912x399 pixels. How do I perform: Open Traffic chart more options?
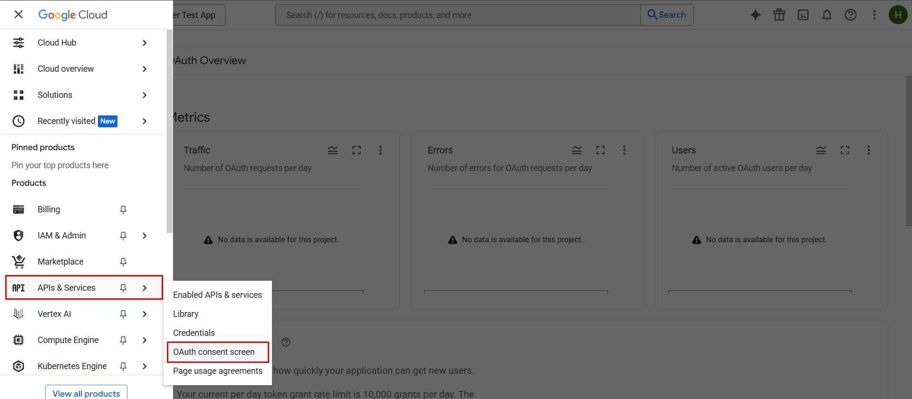[x=380, y=150]
